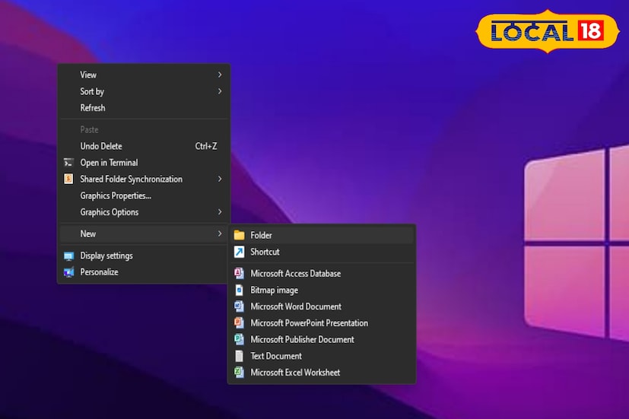
Task: Expand the View submenu arrow
Action: pos(220,75)
